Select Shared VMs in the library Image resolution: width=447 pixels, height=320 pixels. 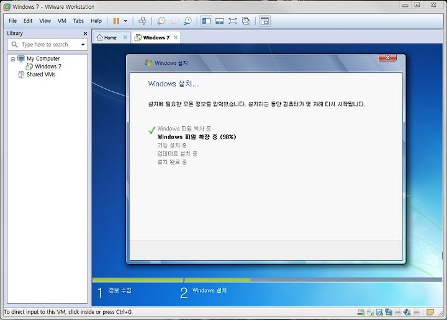click(41, 75)
